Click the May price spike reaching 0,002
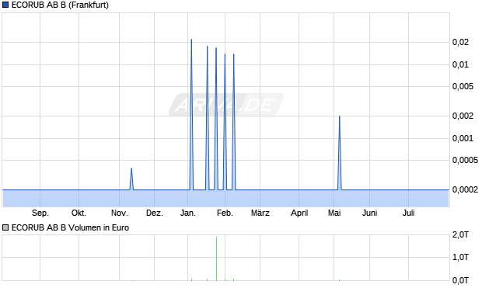This screenshot has width=482, height=288. [x=340, y=153]
